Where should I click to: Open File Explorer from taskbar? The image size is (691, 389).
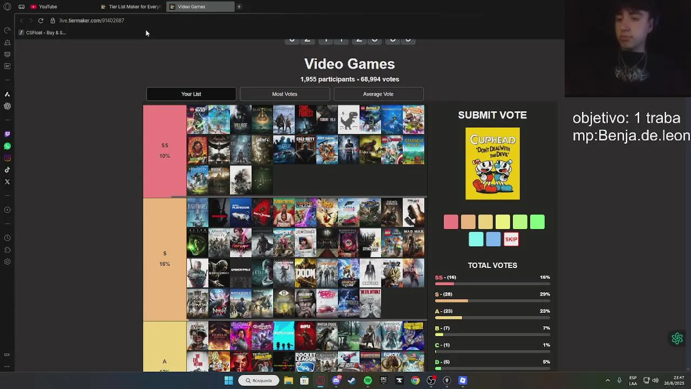coord(288,380)
